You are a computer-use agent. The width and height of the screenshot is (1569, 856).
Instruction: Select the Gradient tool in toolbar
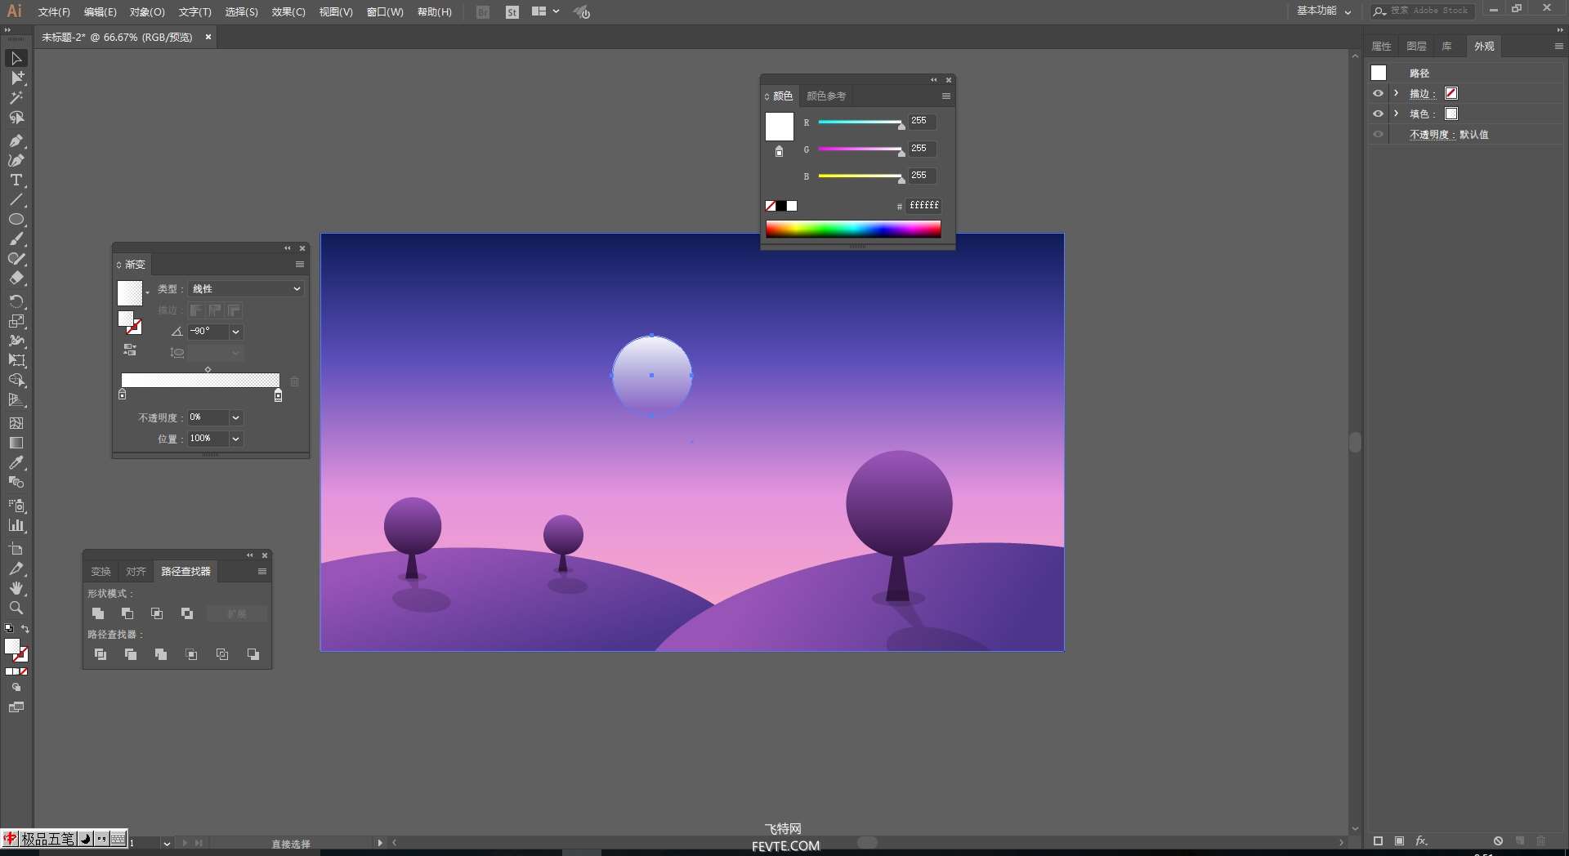pos(16,443)
